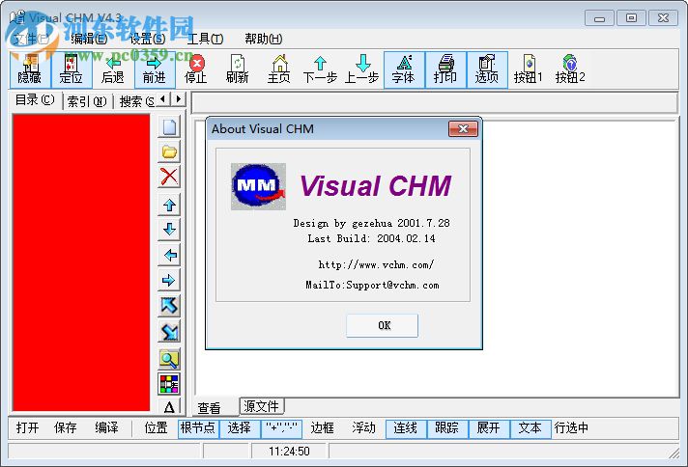
Task: Toggle the 字体 (Font) toolbar button
Action: [404, 70]
